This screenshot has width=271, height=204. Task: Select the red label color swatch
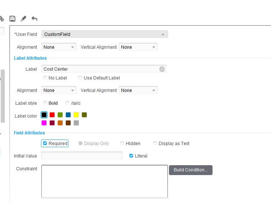[52, 115]
